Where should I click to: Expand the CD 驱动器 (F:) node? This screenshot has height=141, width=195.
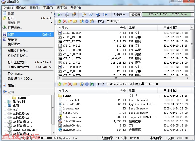click(5, 122)
